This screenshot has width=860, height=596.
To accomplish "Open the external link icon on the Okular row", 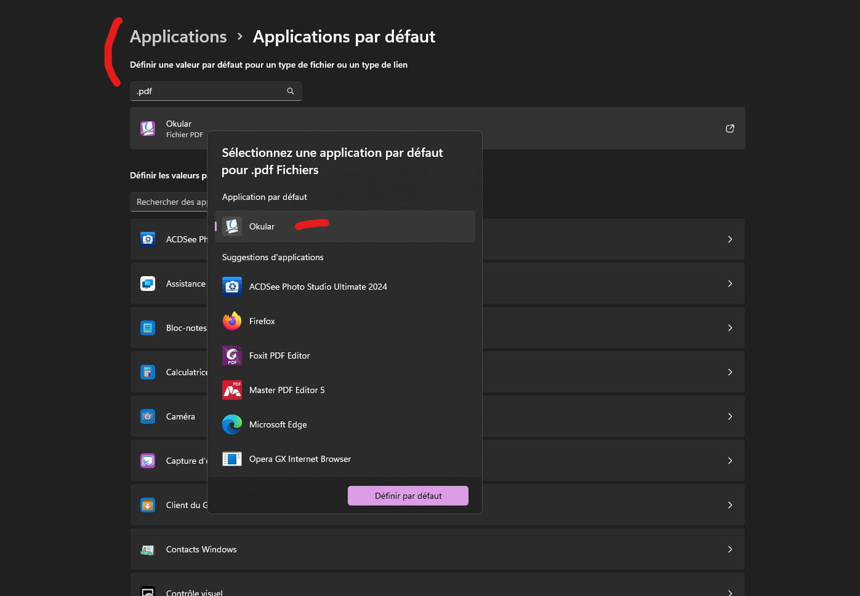I will point(730,129).
